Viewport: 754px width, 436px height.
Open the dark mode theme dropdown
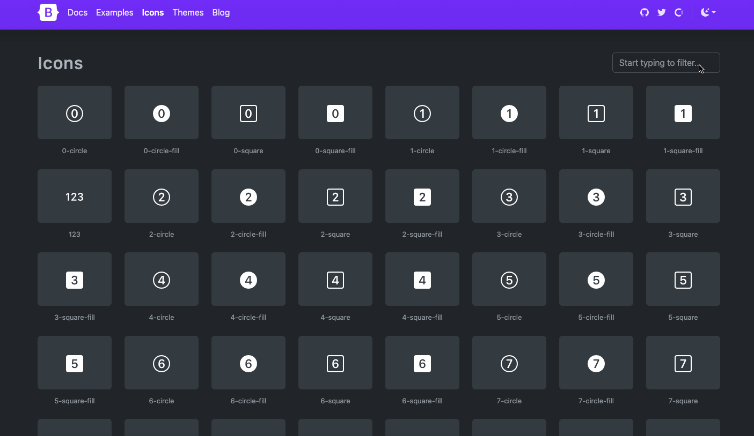click(x=708, y=12)
